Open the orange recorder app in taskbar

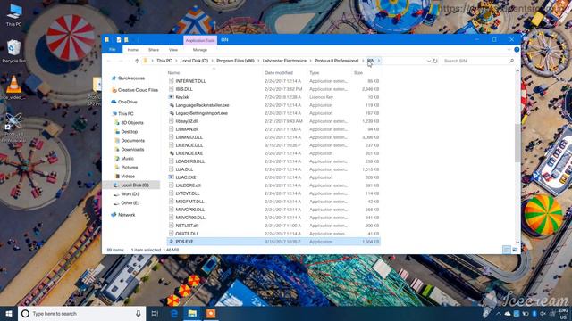[211, 313]
